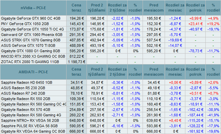Select the INNO3D RTX 2080 X3 GAMING OC 8GB name
Screen dimensions: 221x134
(33, 56)
